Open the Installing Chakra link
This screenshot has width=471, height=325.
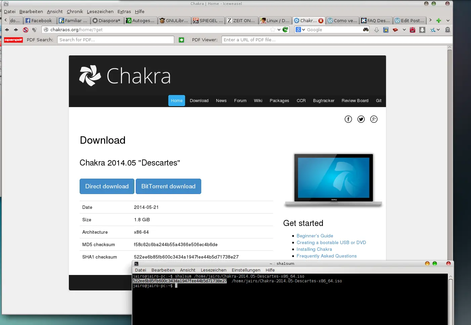(314, 249)
